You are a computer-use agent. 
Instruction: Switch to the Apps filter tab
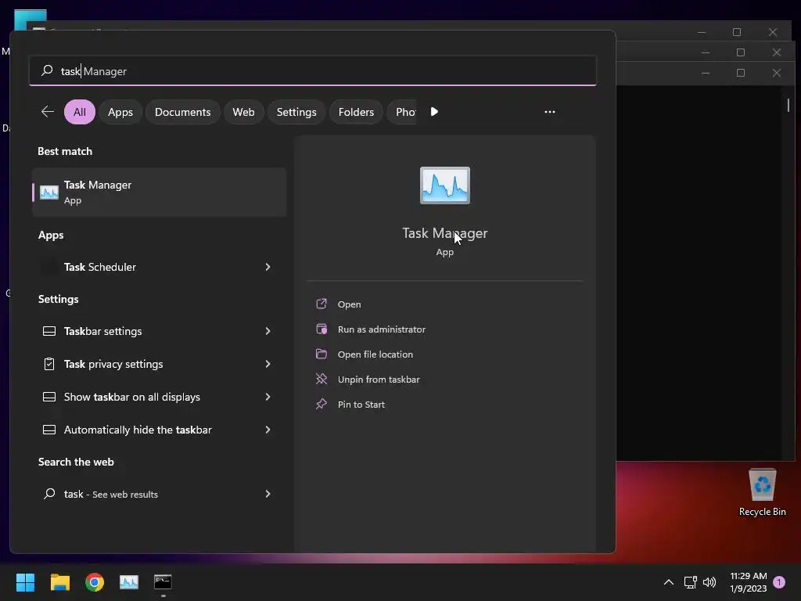click(x=120, y=112)
